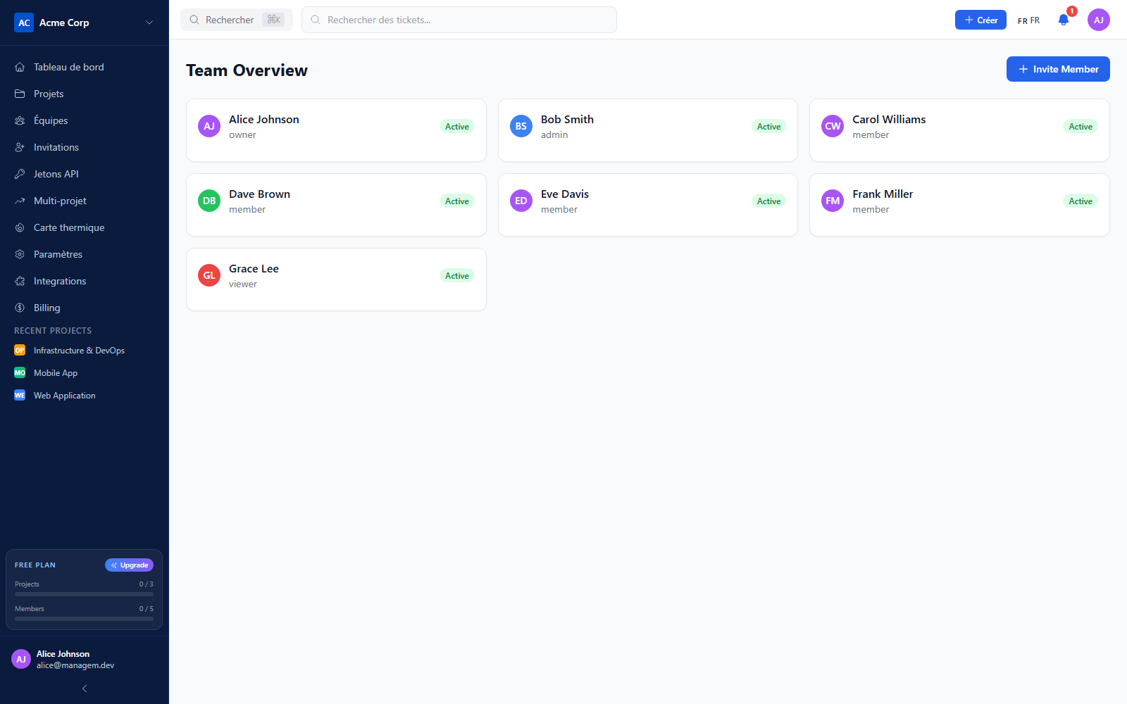Click Carol Williams' CW avatar
The height and width of the screenshot is (704, 1127).
coord(833,126)
